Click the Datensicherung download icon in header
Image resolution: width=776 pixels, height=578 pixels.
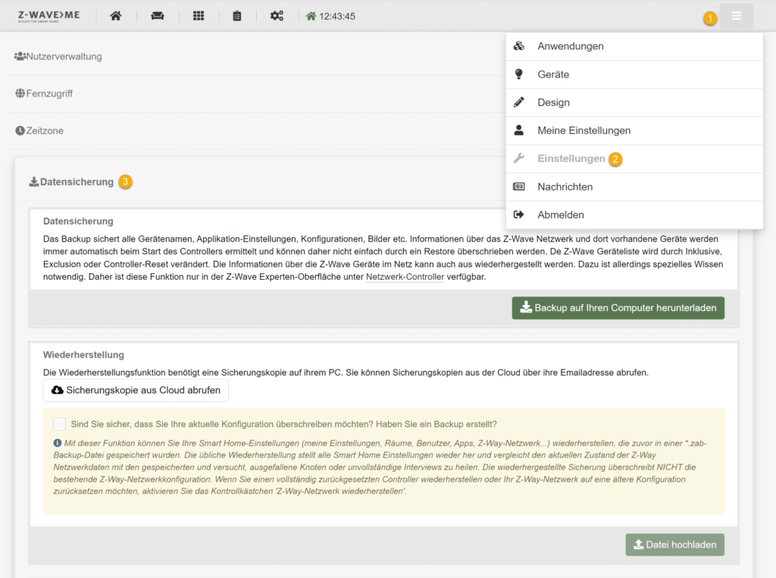click(33, 182)
